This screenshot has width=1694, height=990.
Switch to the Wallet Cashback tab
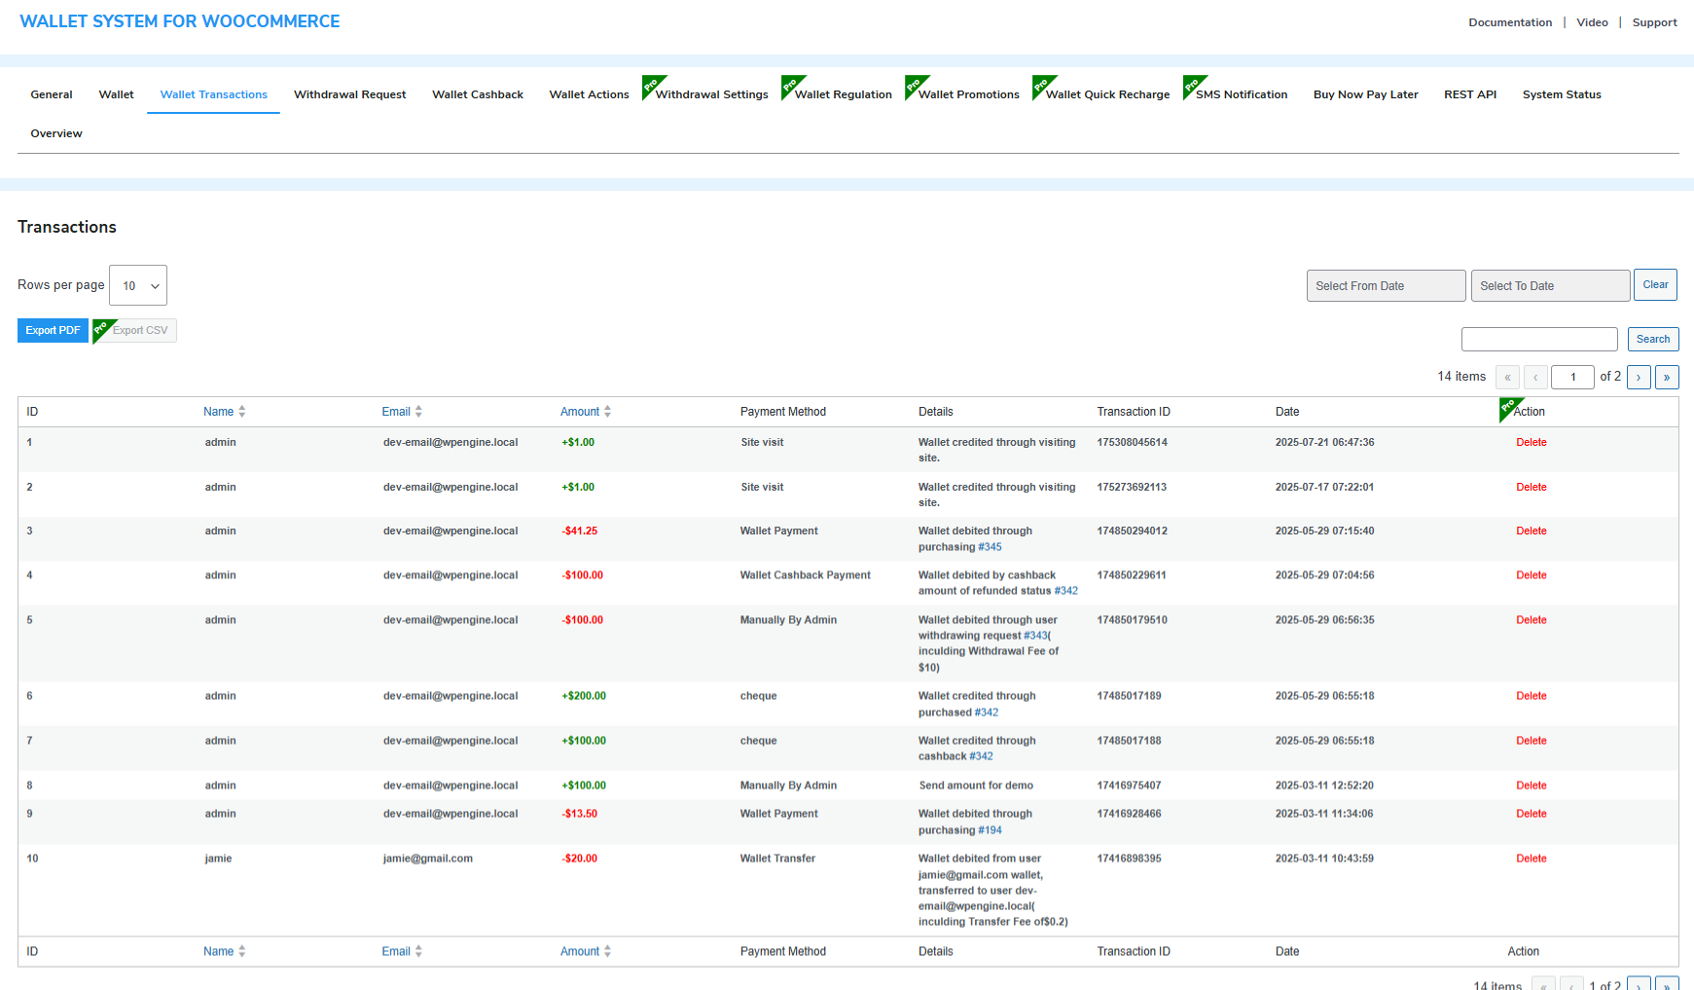pyautogui.click(x=478, y=94)
